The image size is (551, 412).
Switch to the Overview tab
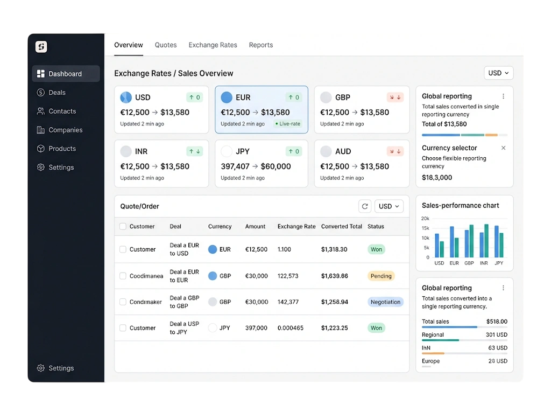[x=129, y=45]
